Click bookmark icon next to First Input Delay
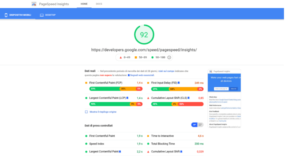 point(179,83)
